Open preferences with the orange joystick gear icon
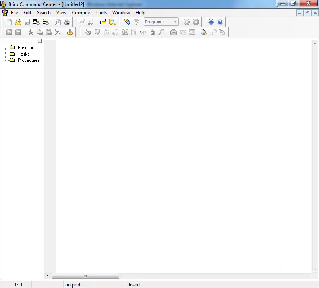This screenshot has width=319, height=288. coord(70,32)
